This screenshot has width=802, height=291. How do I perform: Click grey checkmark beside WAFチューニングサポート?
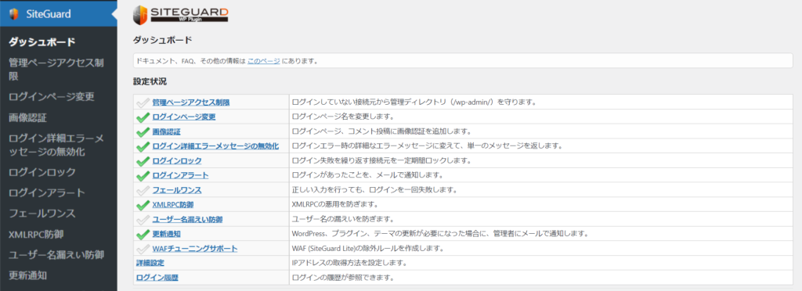click(143, 249)
